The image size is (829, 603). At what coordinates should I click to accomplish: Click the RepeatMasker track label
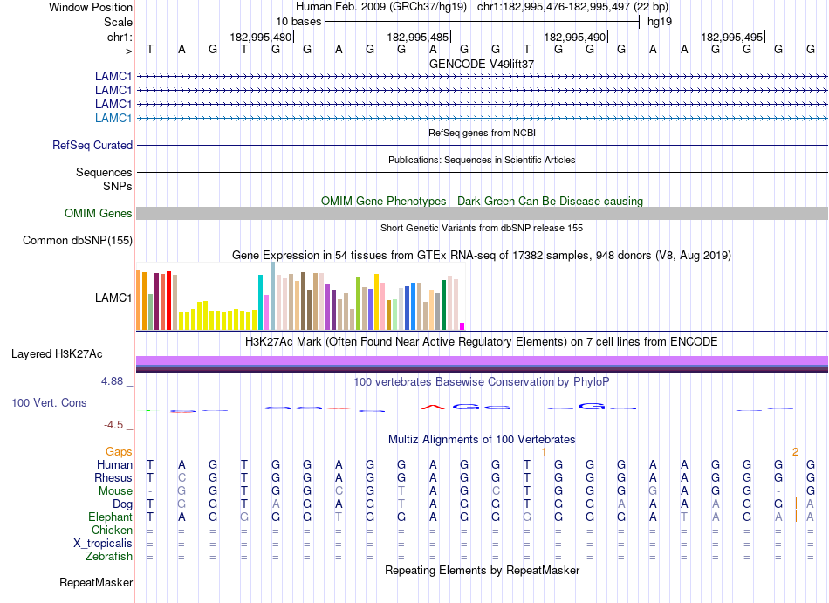[x=96, y=582]
